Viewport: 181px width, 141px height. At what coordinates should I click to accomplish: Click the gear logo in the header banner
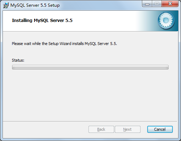(166, 21)
